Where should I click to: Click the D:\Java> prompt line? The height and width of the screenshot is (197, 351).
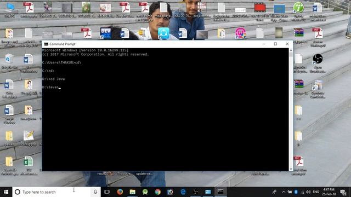point(51,87)
